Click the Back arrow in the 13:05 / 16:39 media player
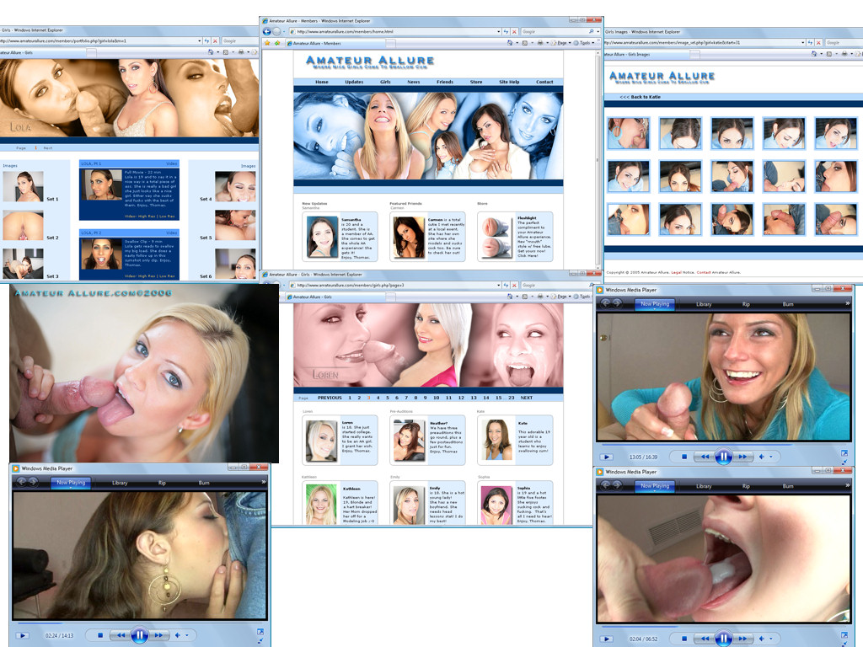Screen dimensions: 863x647 point(606,303)
